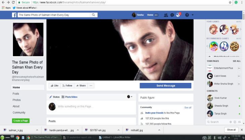Viewport: 245px width, 140px height.
Task: Click Write something on this Page field
Action: [76, 106]
